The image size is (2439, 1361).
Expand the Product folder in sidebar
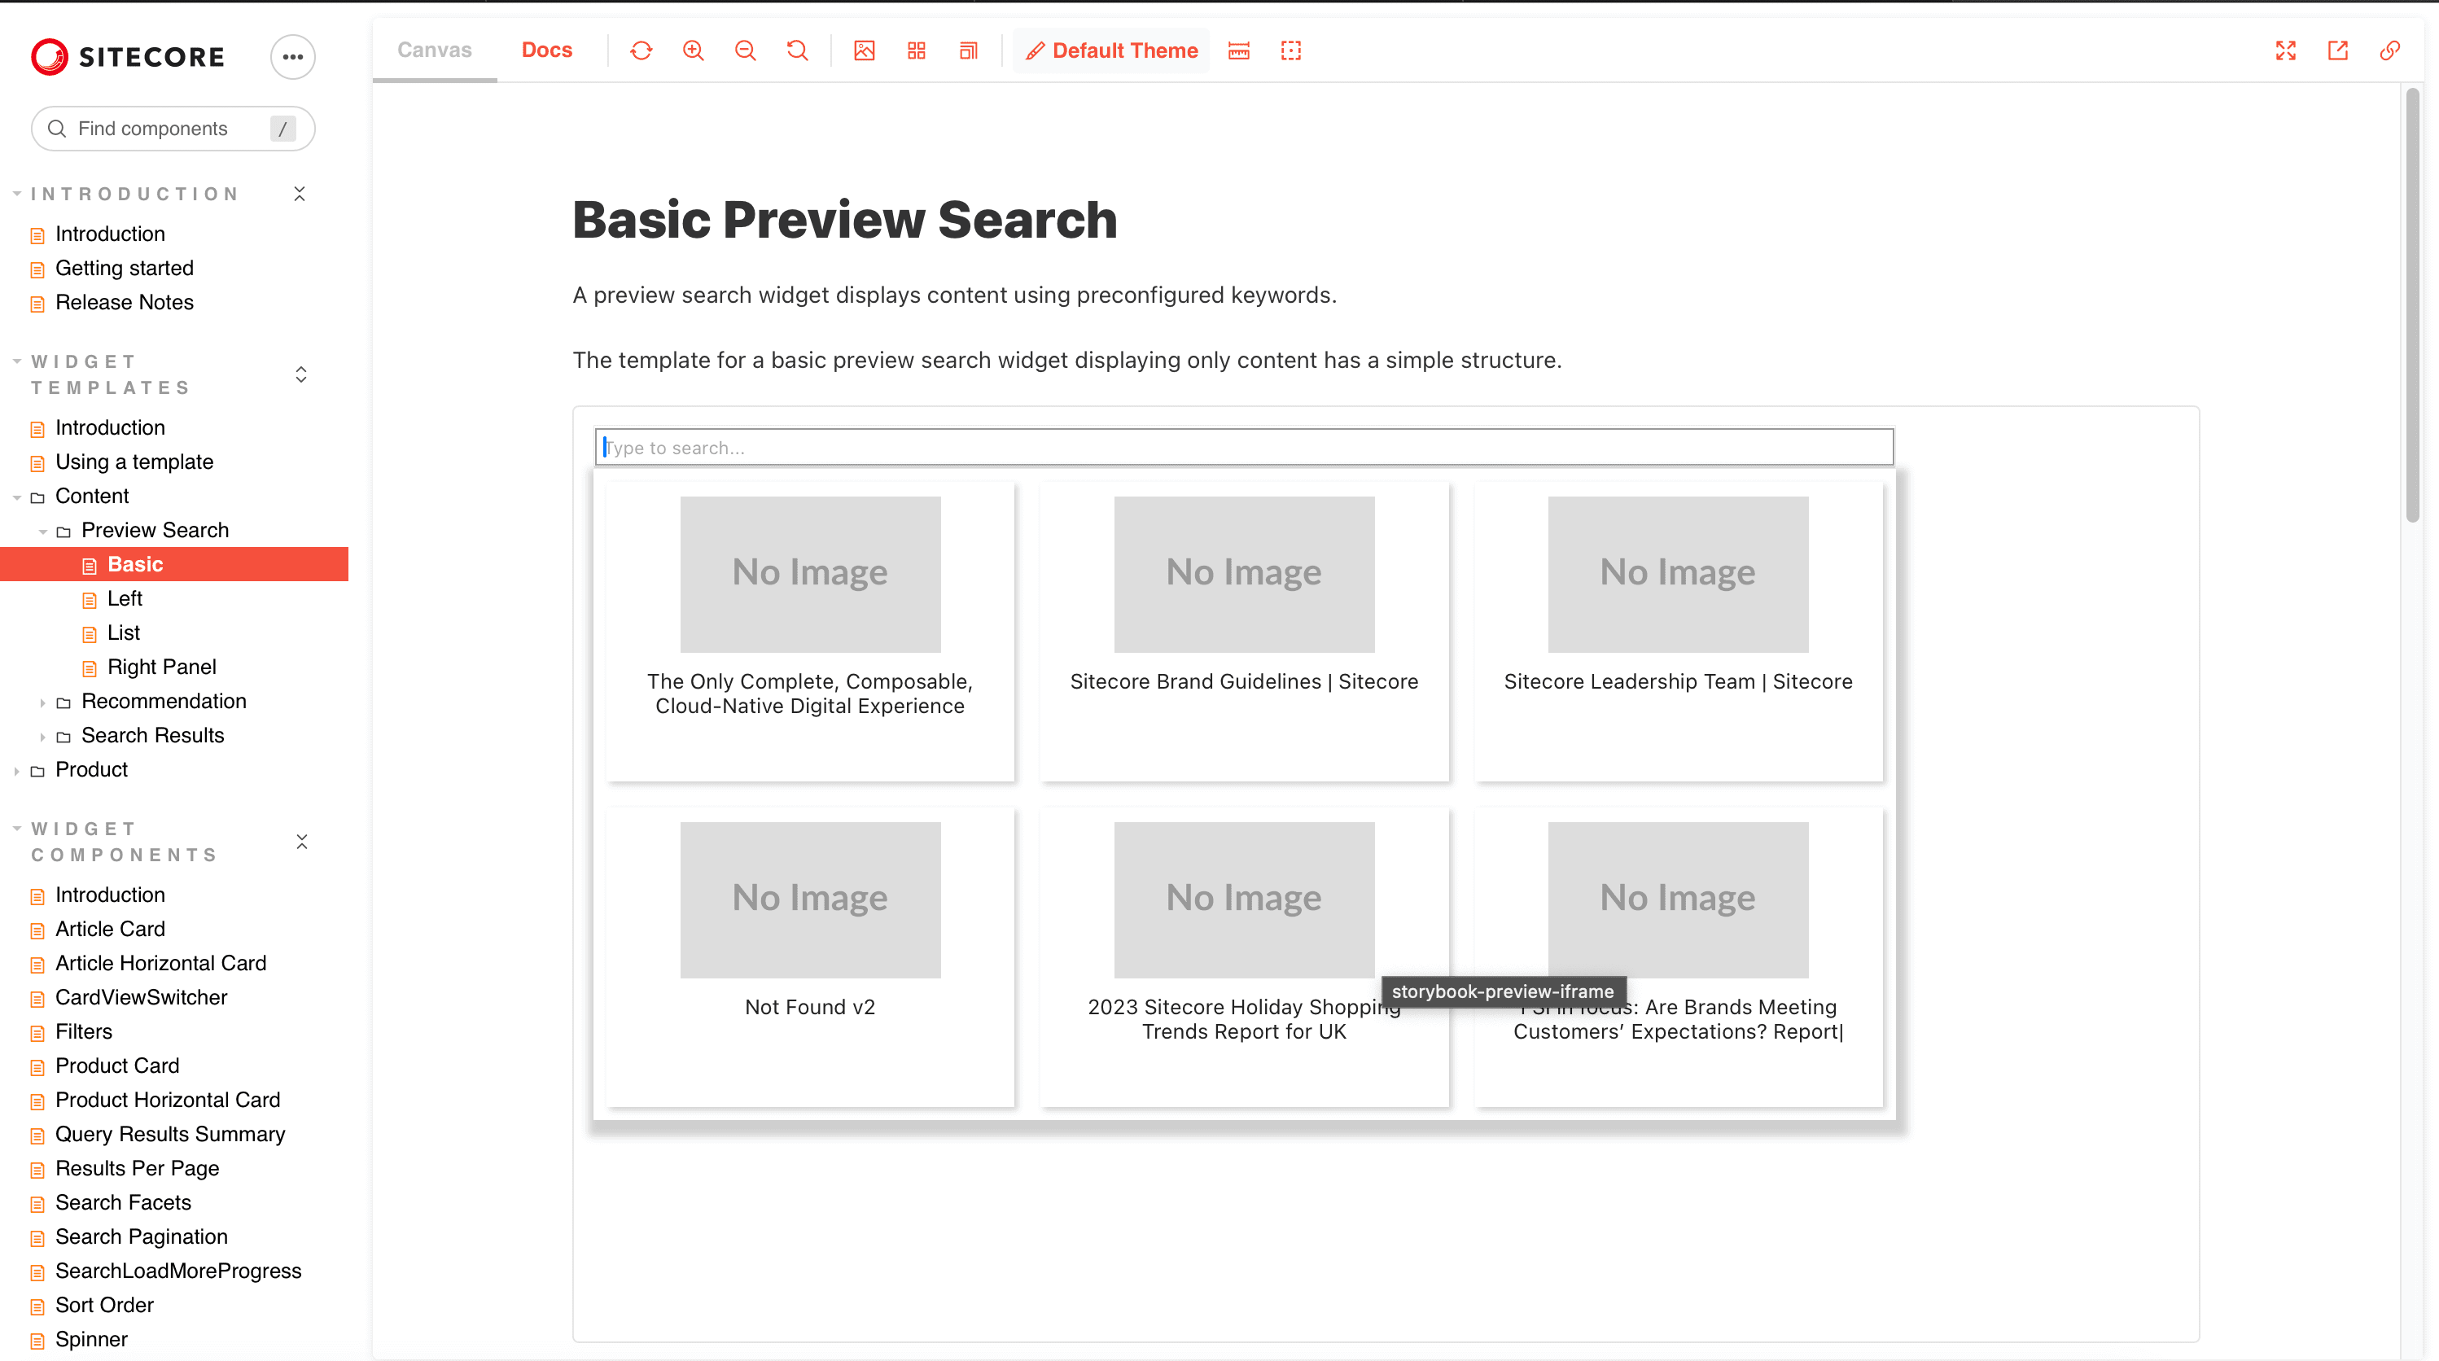pyautogui.click(x=91, y=769)
